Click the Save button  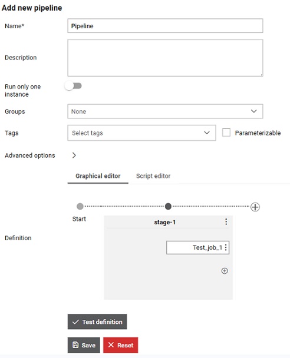click(x=84, y=345)
